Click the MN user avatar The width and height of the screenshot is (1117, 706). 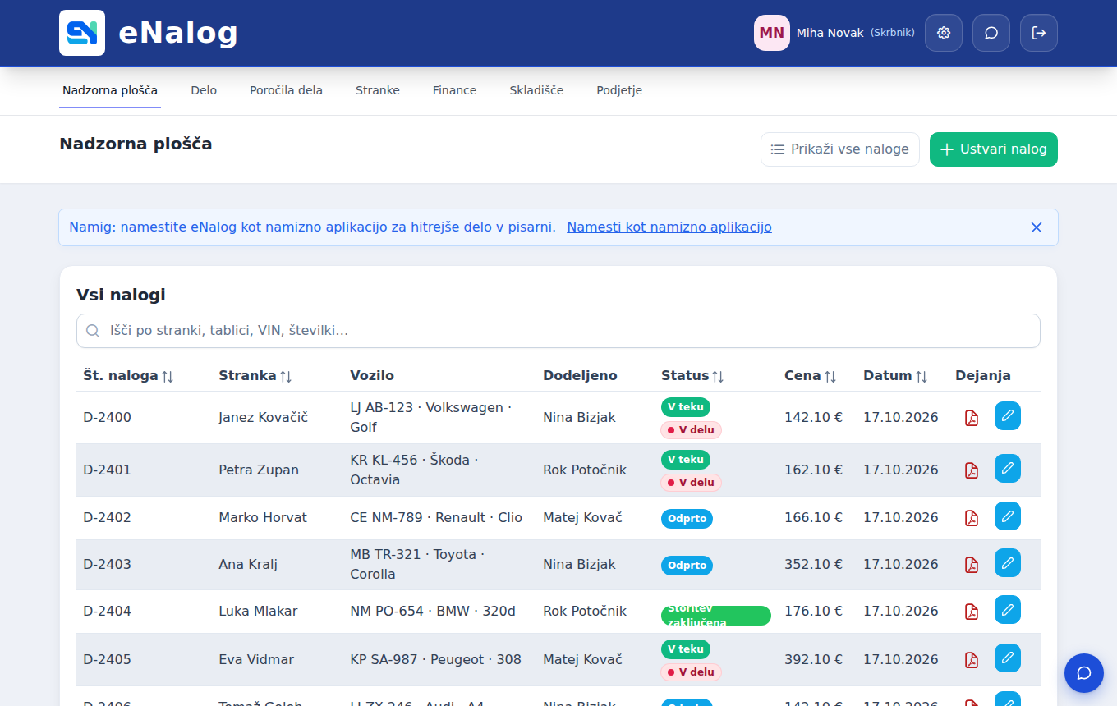(772, 33)
